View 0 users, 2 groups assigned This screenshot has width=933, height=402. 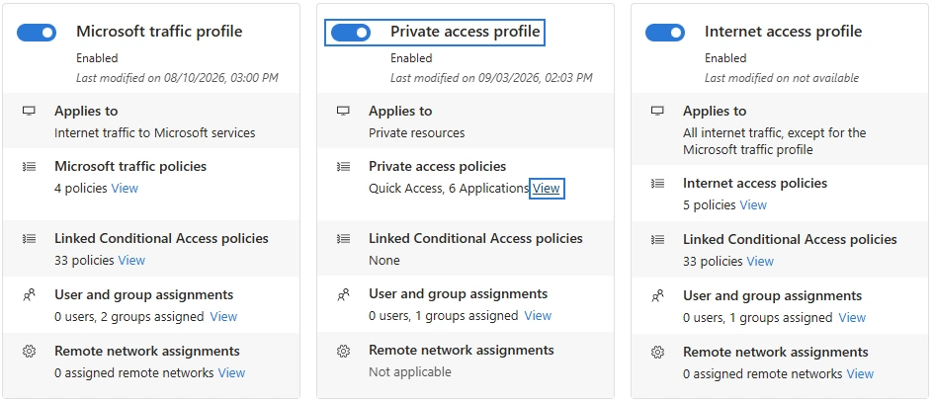tap(223, 317)
